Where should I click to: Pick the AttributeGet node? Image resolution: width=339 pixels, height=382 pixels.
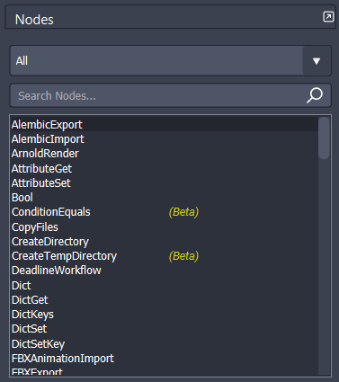click(x=165, y=168)
